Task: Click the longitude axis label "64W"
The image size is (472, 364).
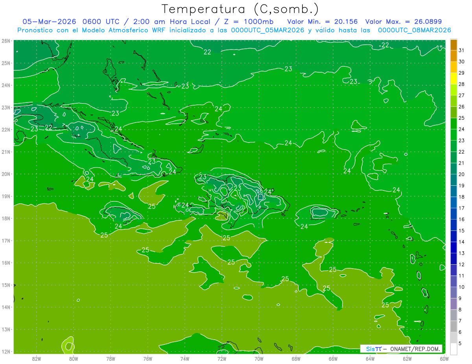Action: click(370, 358)
